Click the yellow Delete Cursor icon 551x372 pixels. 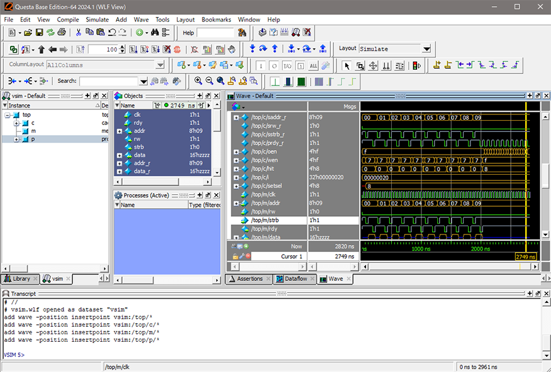448,65
